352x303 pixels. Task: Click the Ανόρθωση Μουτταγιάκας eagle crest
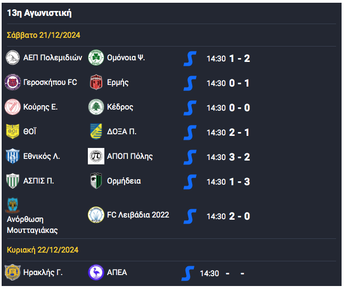click(x=13, y=205)
